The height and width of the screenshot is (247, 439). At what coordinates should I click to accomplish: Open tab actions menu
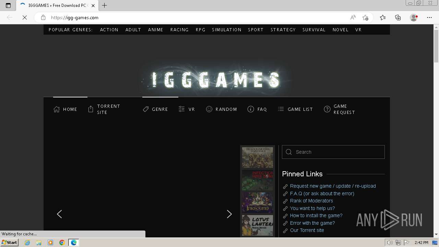click(x=8, y=5)
